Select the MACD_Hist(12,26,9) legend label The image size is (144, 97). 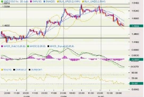[x=14, y=46]
